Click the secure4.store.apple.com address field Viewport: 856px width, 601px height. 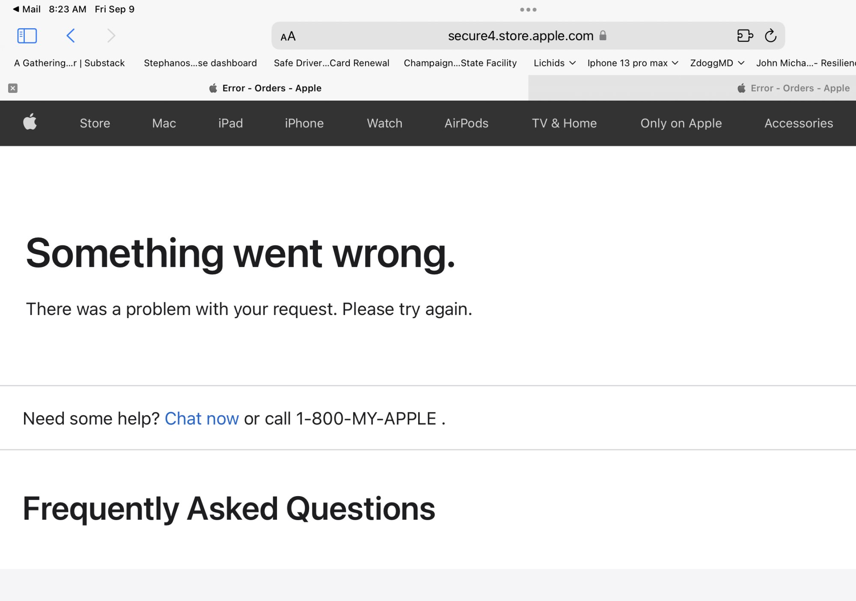pos(520,36)
